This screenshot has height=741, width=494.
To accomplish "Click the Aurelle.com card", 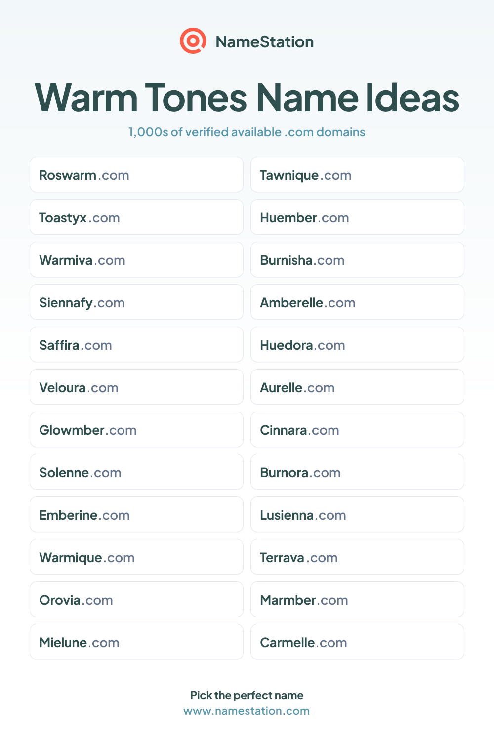I will tap(357, 387).
